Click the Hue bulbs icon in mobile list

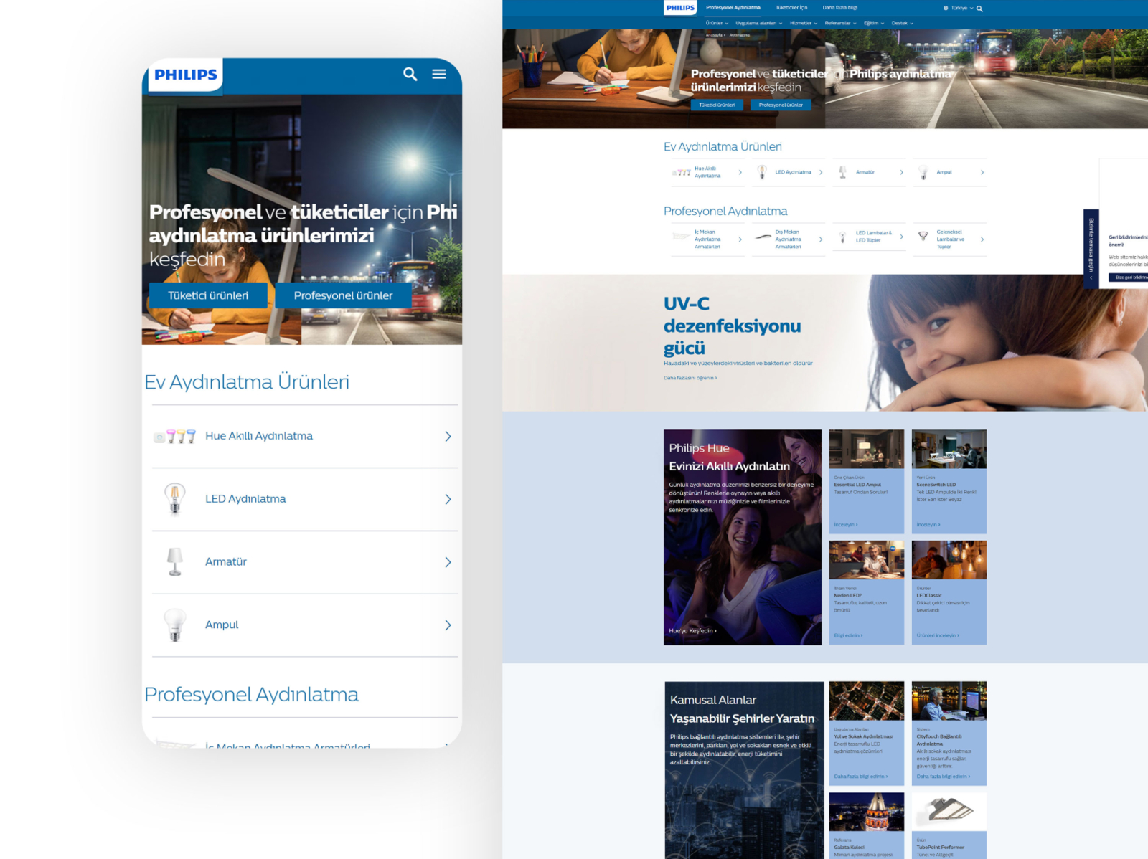[174, 436]
